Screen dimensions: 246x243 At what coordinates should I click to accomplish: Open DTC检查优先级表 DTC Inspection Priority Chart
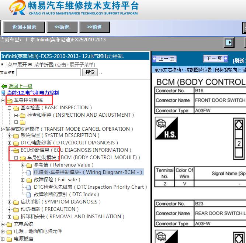coord(90,187)
